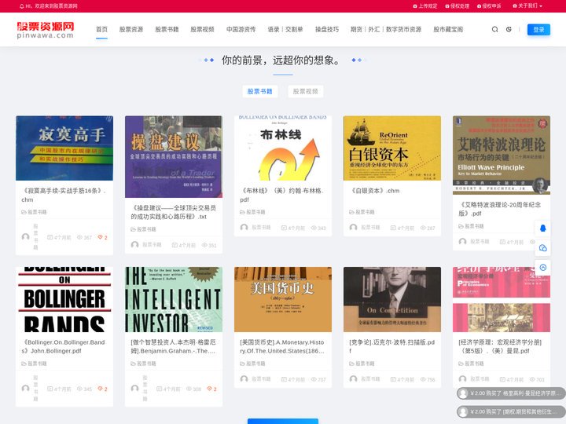Click like heart on 寂寞高手 card
Image resolution: width=566 pixels, height=424 pixels.
[x=102, y=237]
